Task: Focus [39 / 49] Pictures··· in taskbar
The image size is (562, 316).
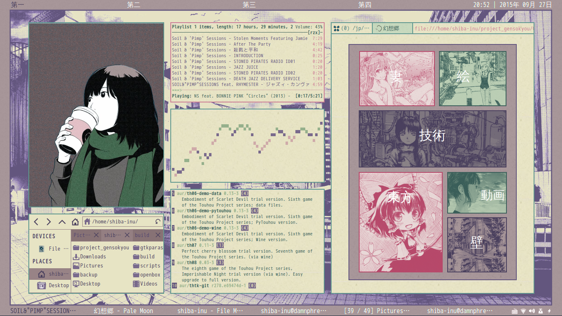Action: click(x=377, y=311)
